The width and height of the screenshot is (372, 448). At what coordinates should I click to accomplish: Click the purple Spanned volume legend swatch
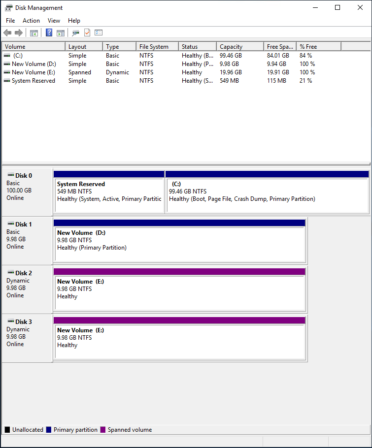tap(103, 430)
